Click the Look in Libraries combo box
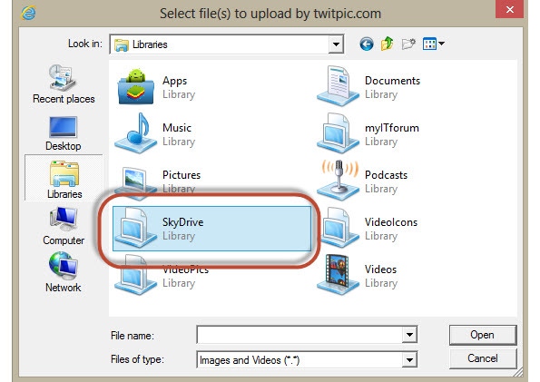 tap(227, 44)
